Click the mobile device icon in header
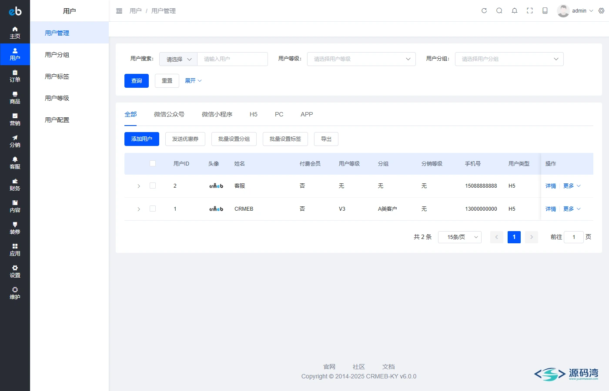This screenshot has height=391, width=609. (x=545, y=11)
